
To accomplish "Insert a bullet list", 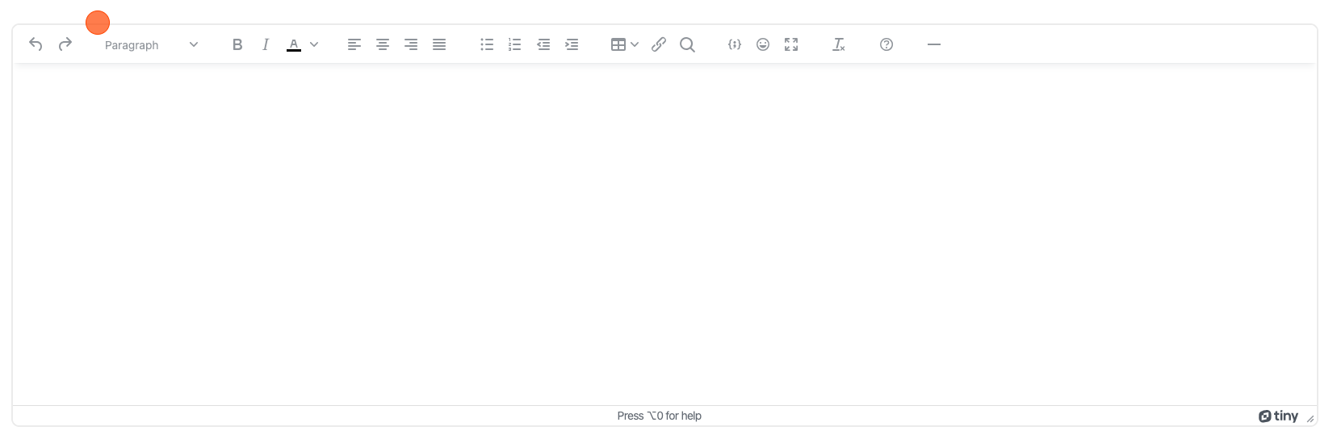I will (487, 45).
